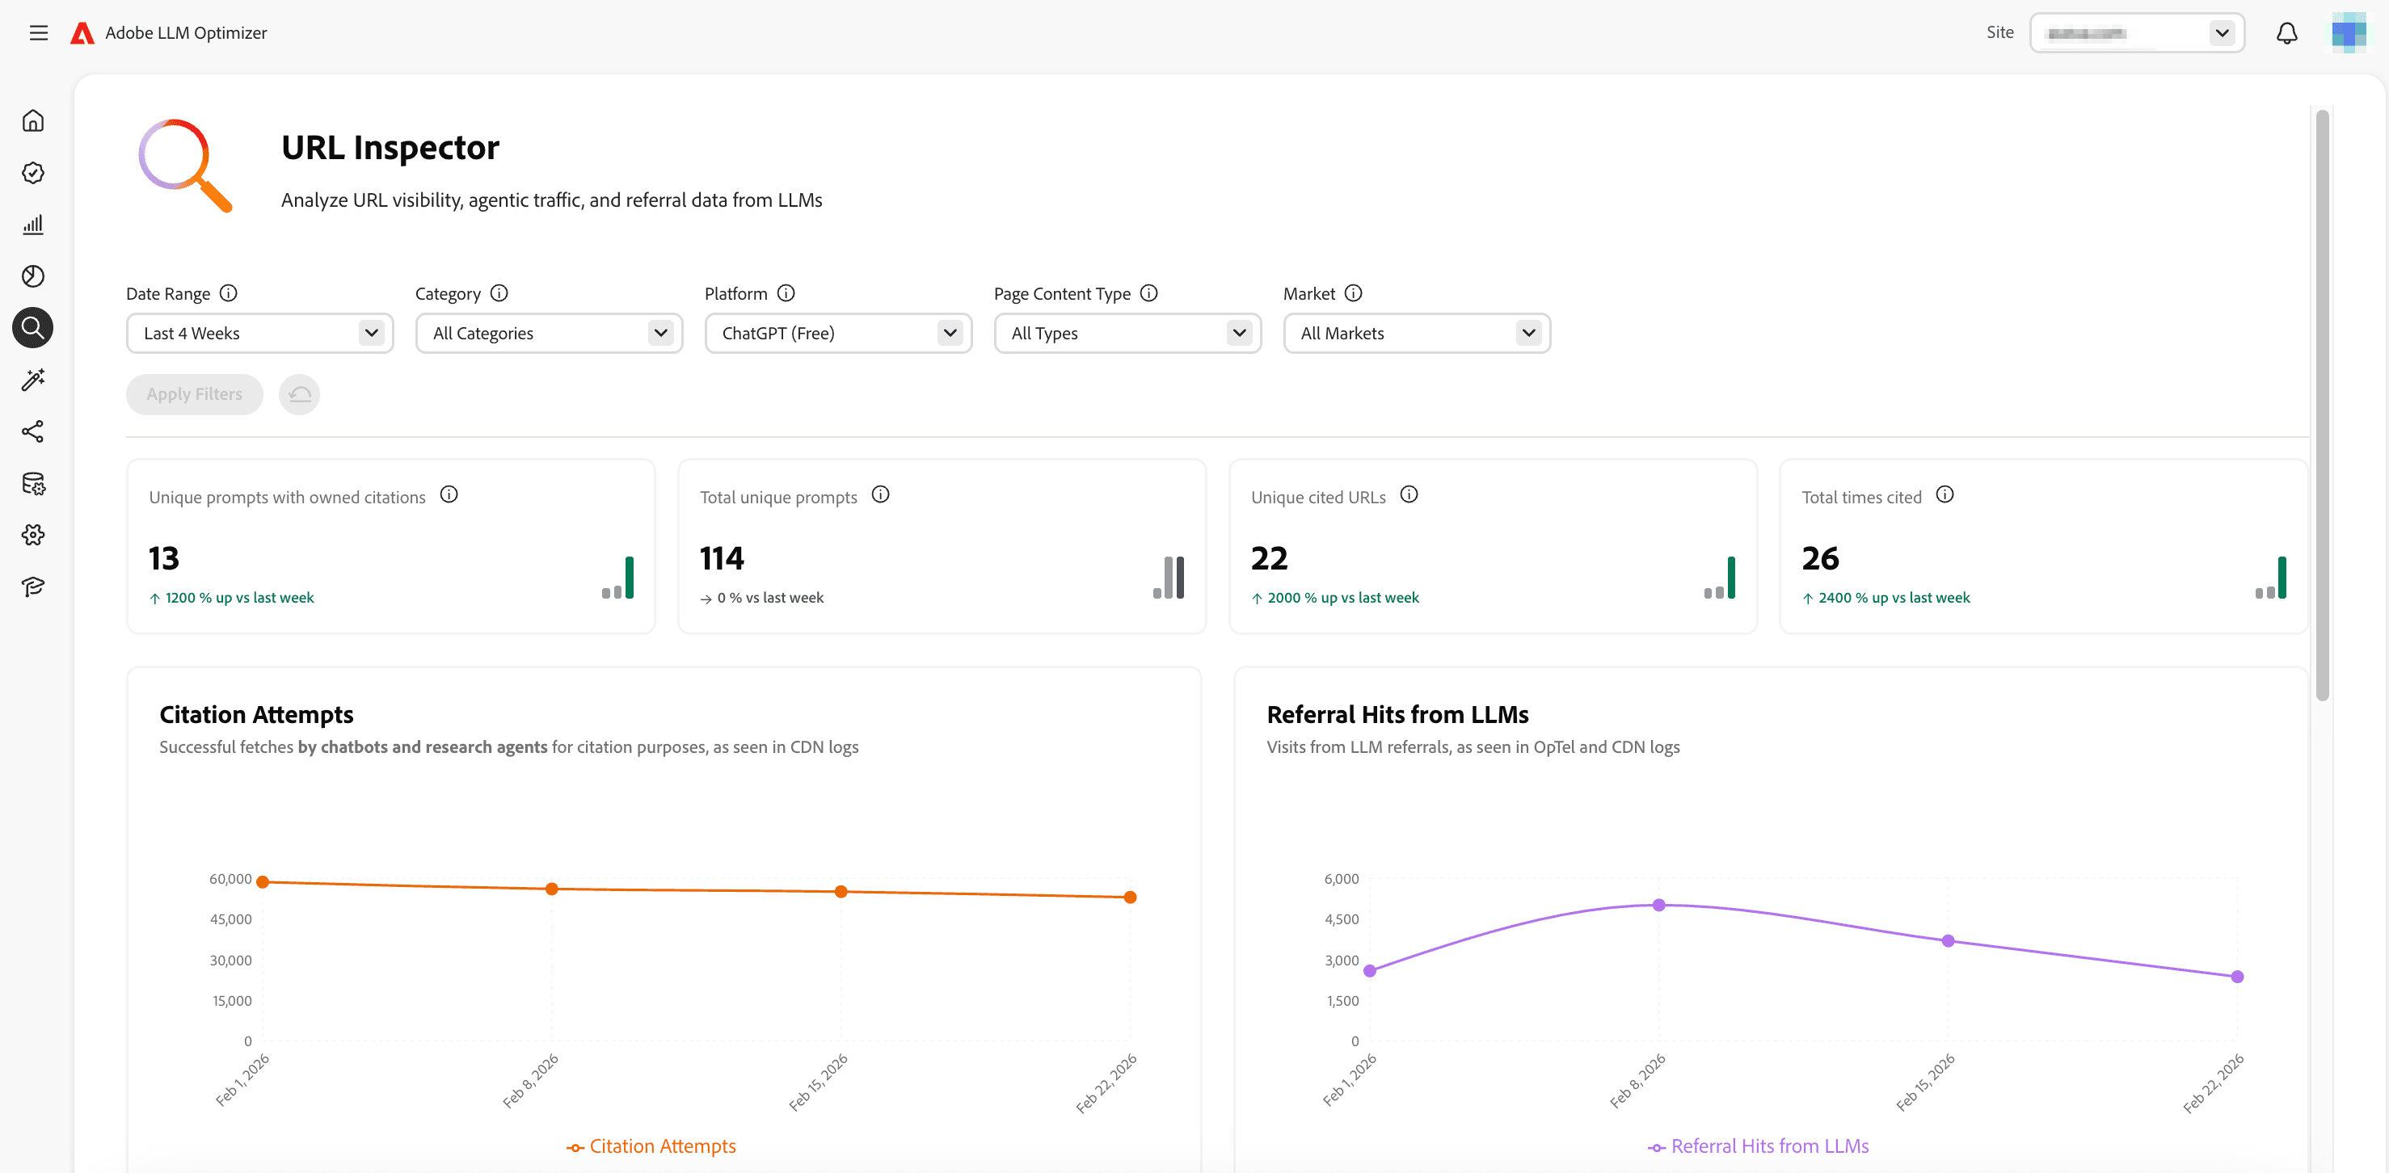Open the checkmark badge sidebar icon

click(33, 172)
